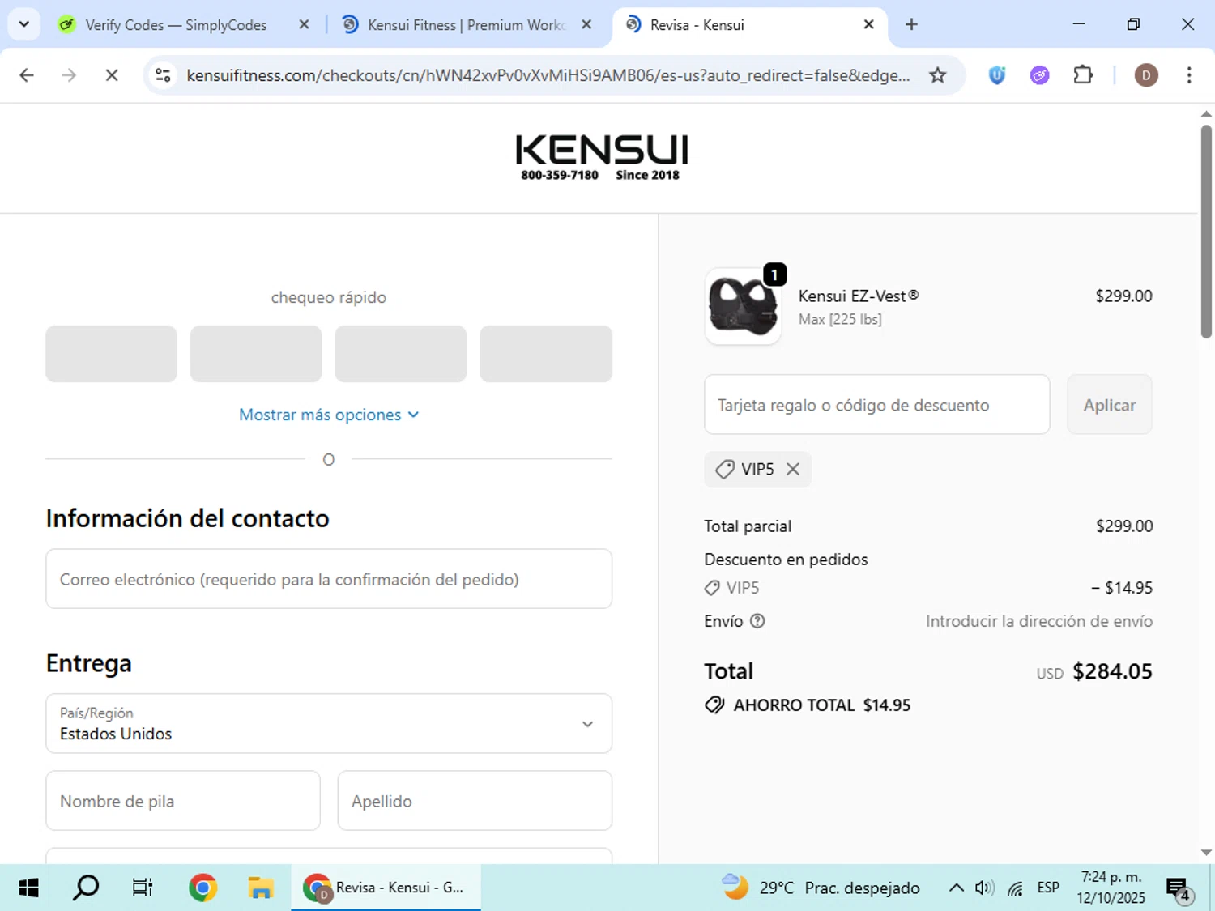
Task: Add a new browser tab
Action: click(x=911, y=24)
